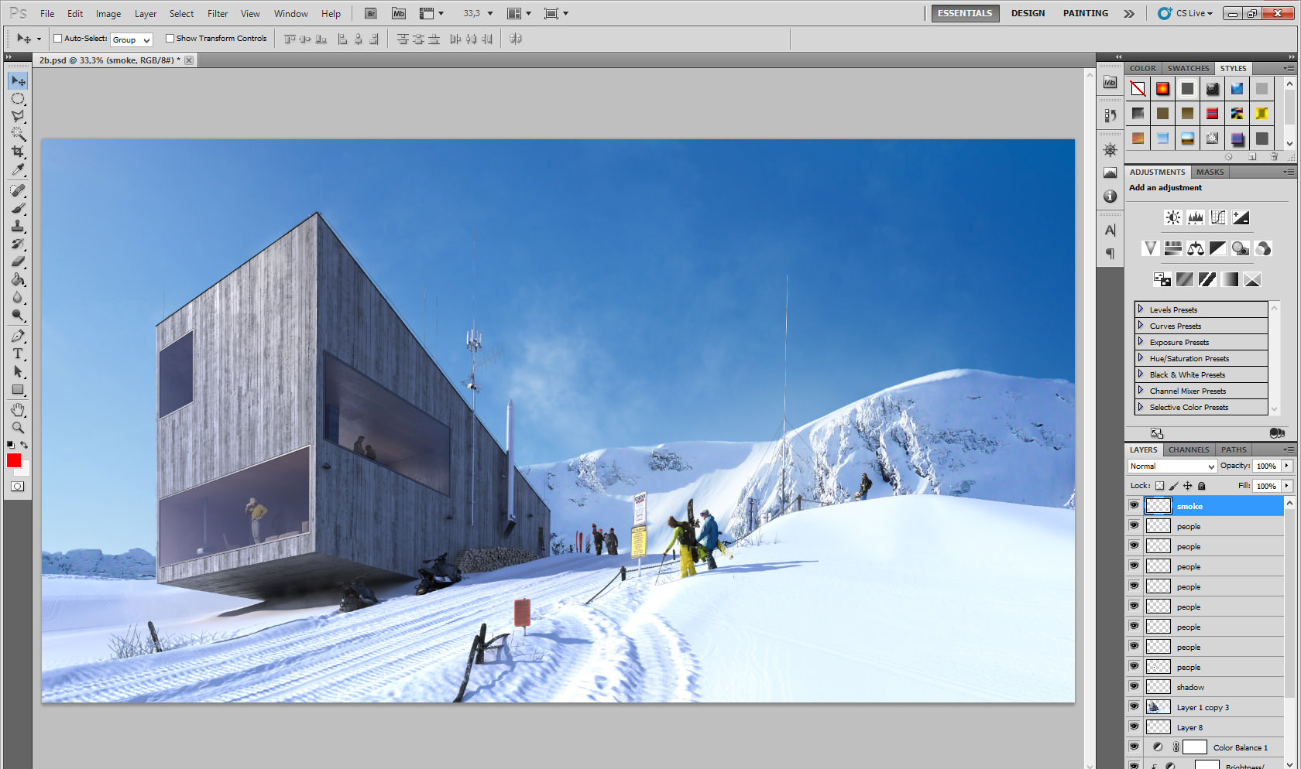Toggle Quick Mask mode
The height and width of the screenshot is (769, 1301).
point(18,487)
